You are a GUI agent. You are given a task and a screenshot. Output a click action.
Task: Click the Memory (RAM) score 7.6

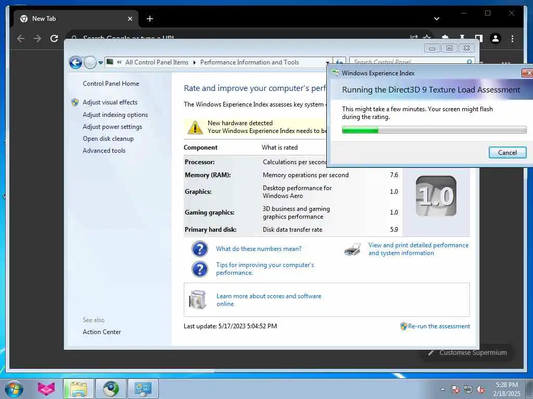394,175
